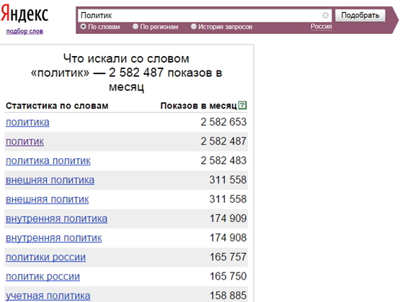Viewport: 400px width, 302px height.
Task: Focus the search input containing Политик
Action: click(200, 16)
